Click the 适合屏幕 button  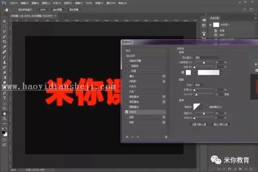click(57, 10)
